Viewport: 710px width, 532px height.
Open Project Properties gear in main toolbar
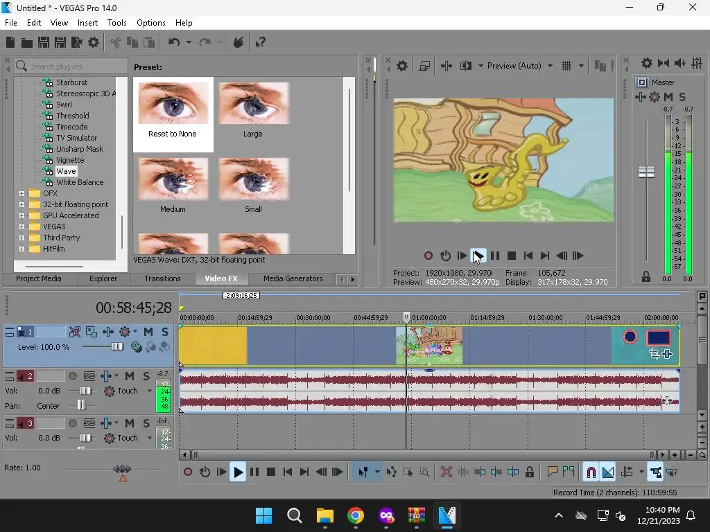(94, 42)
